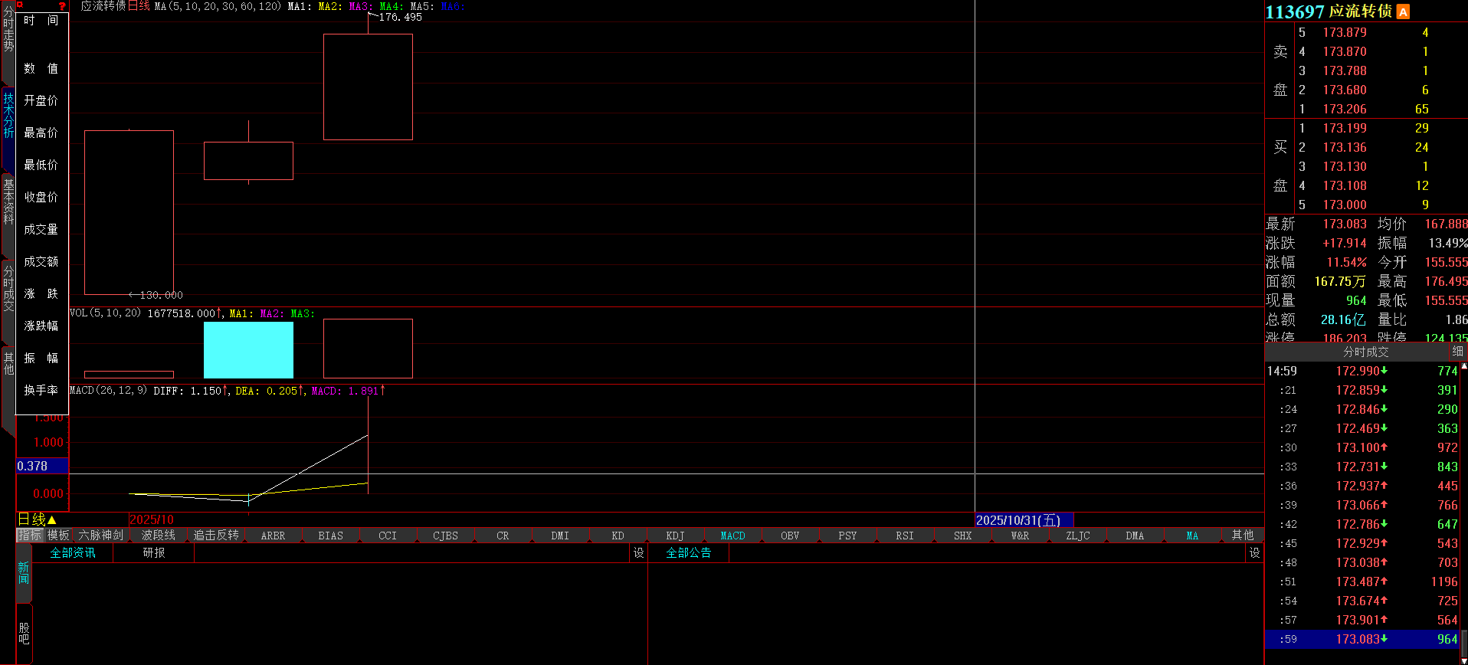The width and height of the screenshot is (1468, 665).
Task: Select the 指标 tab
Action: (30, 536)
